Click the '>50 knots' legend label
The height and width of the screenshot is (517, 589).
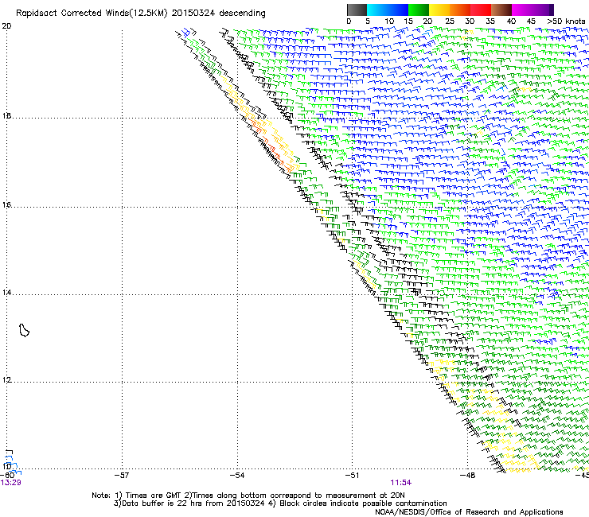566,21
